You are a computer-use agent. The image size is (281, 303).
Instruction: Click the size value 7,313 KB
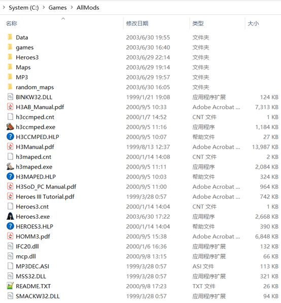[267, 107]
